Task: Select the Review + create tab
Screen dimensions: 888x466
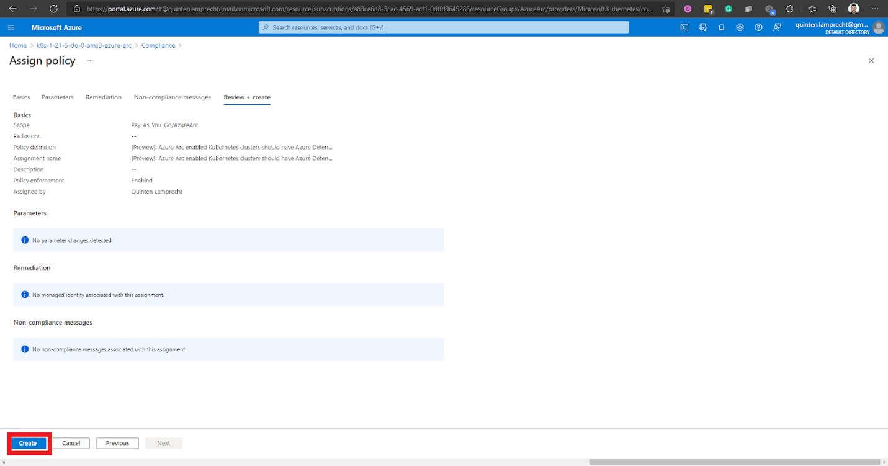Action: coord(247,97)
